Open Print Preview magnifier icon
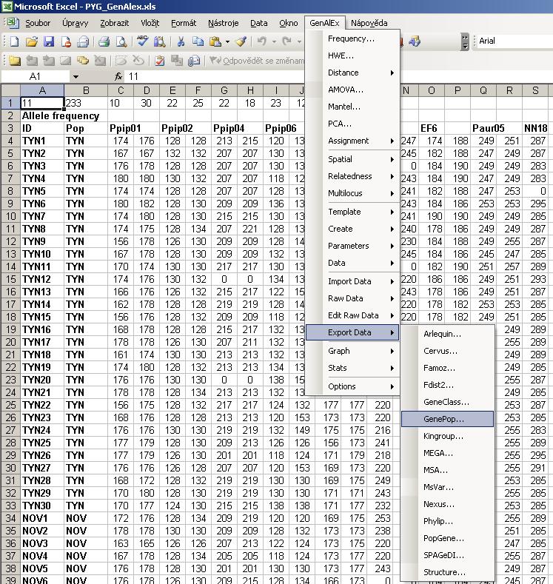The height and width of the screenshot is (584, 553). [x=121, y=41]
